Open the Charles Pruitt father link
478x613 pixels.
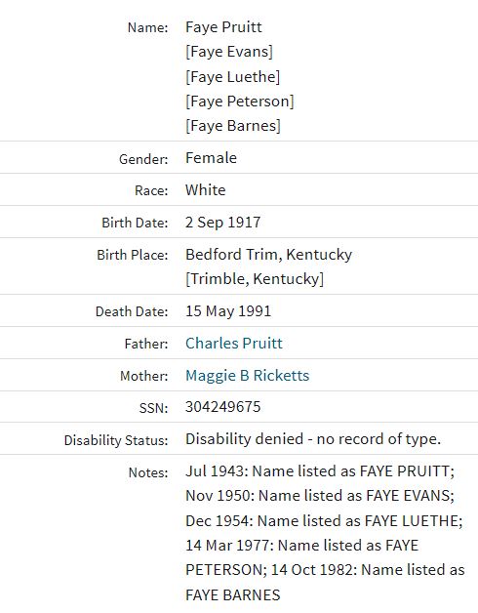(234, 344)
